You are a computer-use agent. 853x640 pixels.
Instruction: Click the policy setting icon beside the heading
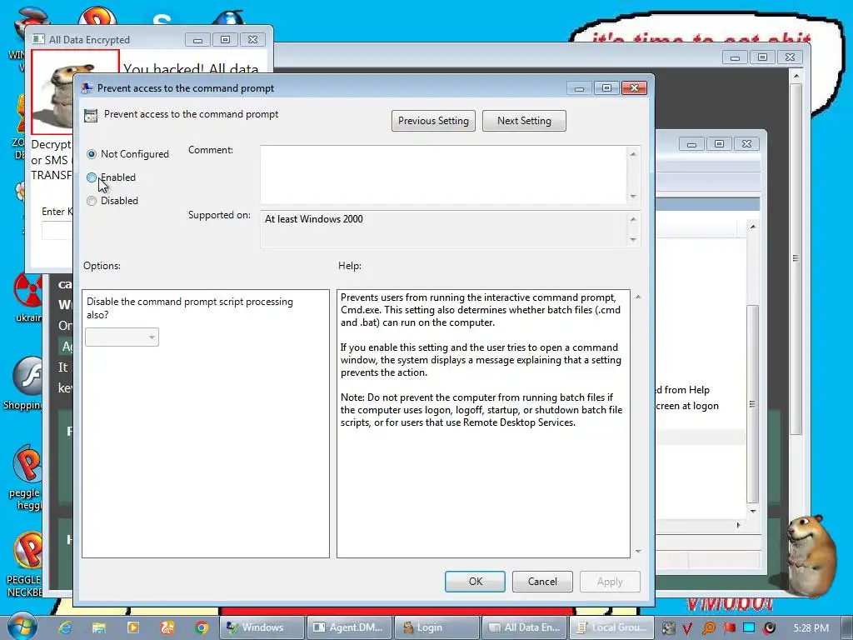[x=91, y=115]
